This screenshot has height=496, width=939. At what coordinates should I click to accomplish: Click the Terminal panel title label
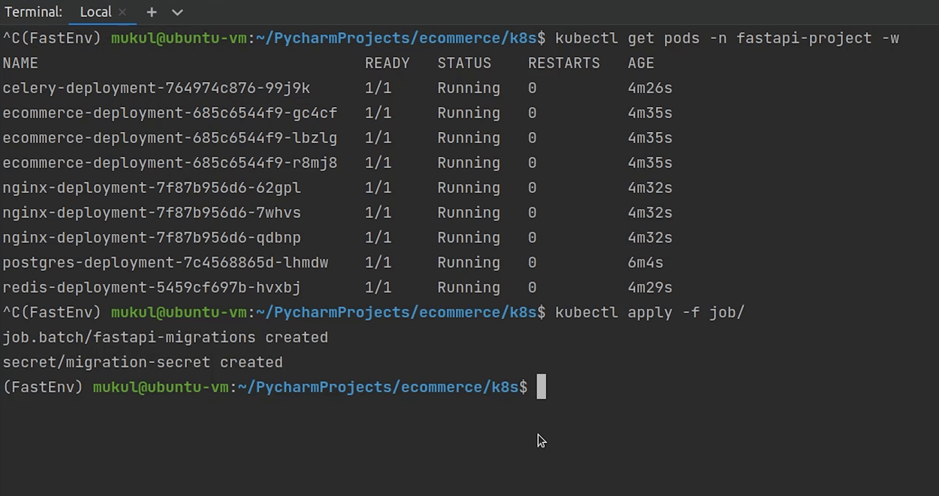click(x=33, y=12)
